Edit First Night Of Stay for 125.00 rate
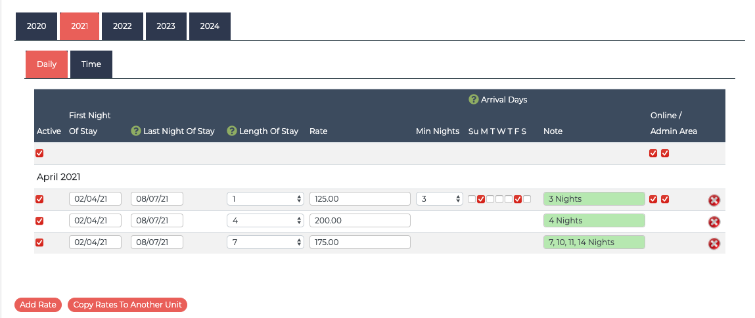The image size is (755, 318). pos(95,199)
